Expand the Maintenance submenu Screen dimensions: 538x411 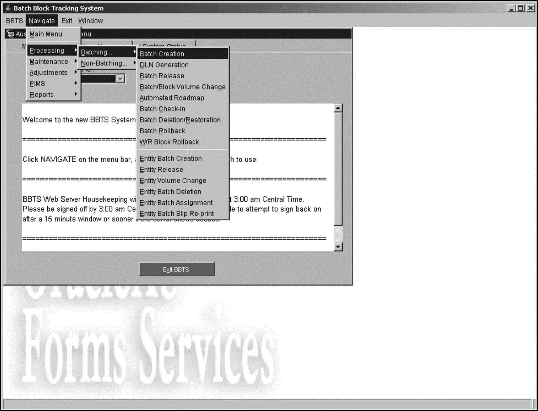click(49, 62)
